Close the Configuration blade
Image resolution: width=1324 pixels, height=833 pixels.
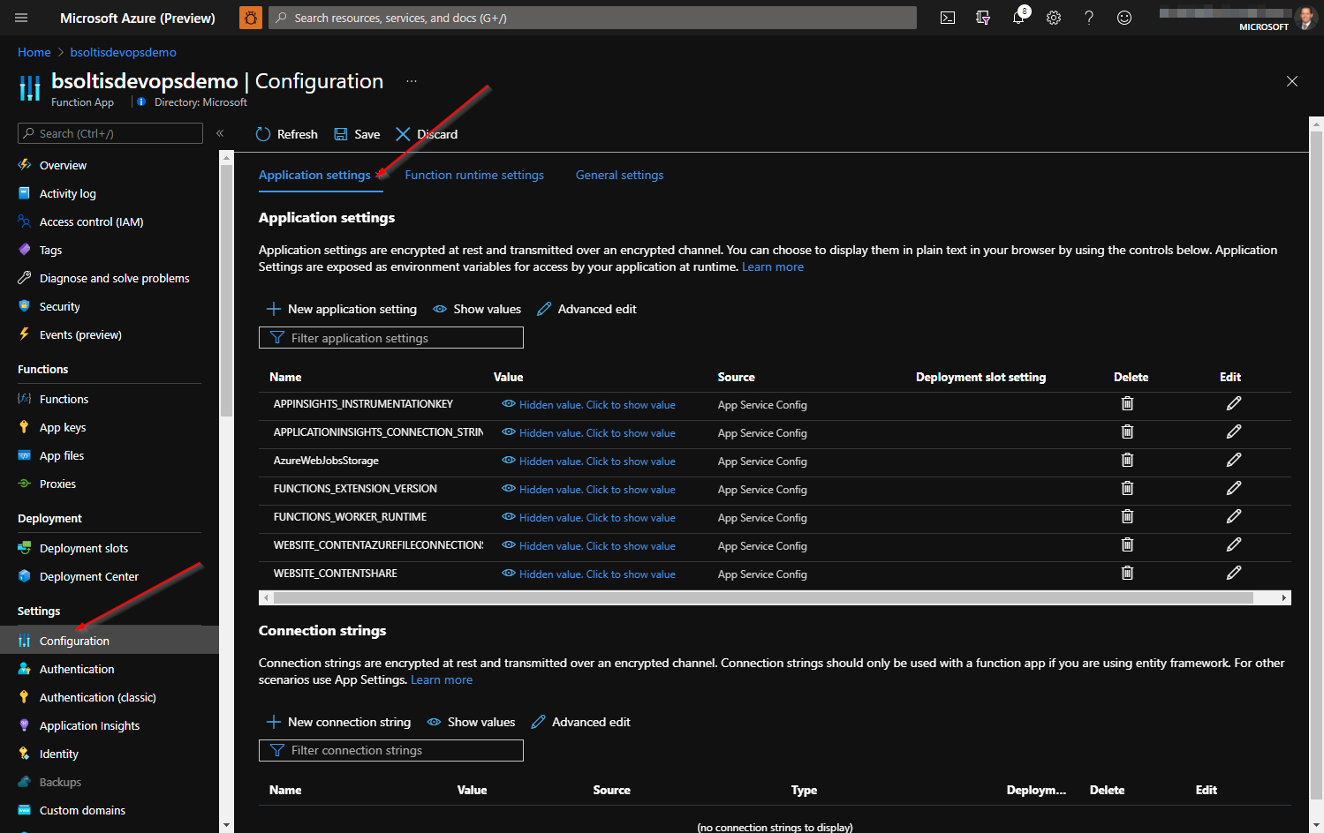coord(1292,81)
